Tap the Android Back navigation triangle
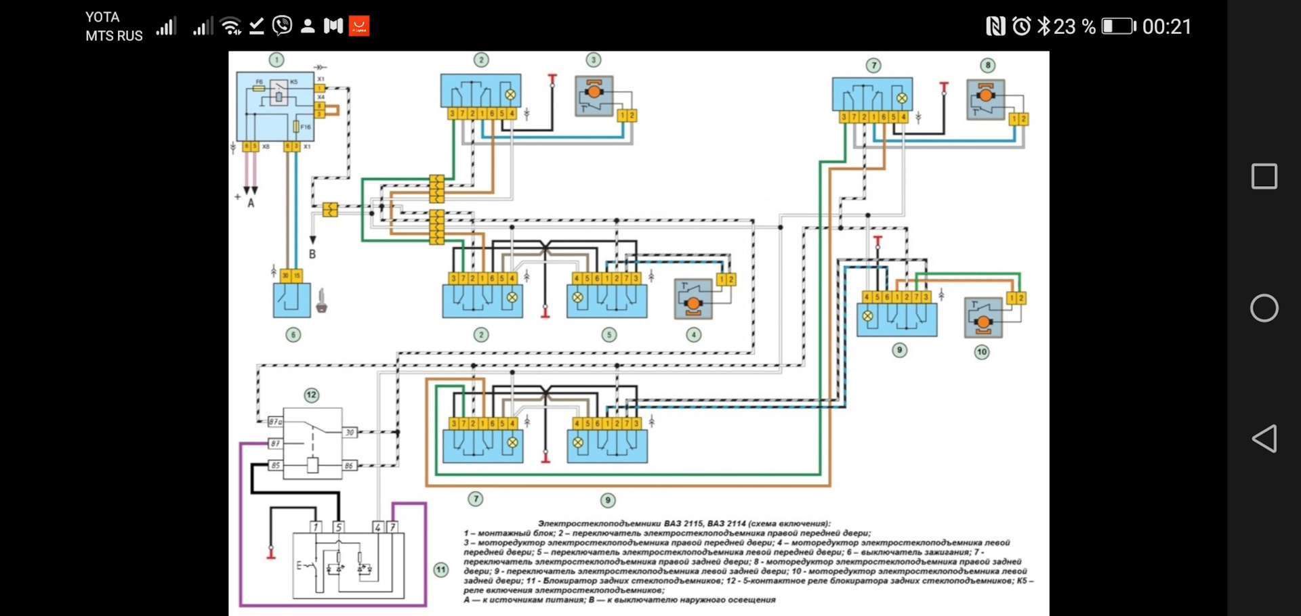This screenshot has width=1301, height=616. coord(1264,439)
